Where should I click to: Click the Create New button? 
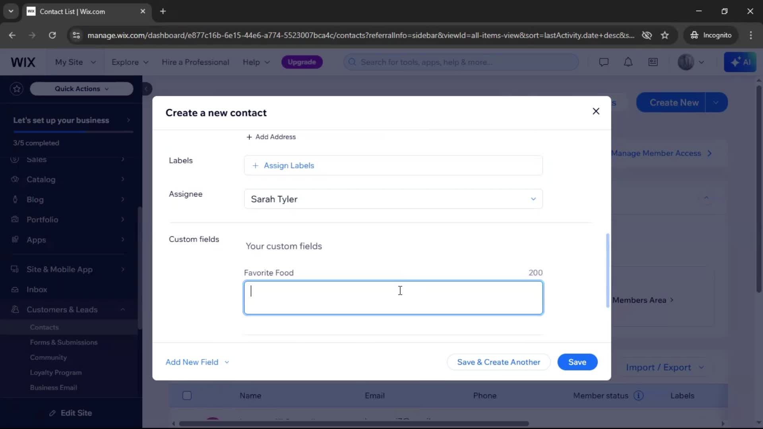671,102
